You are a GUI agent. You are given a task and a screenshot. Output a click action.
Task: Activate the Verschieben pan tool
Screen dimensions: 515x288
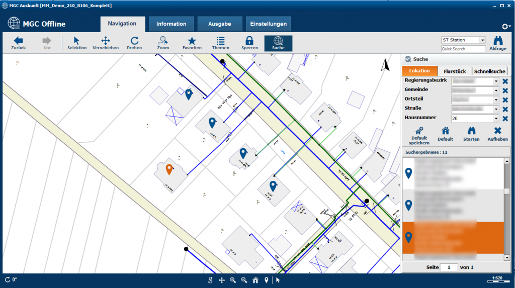pos(106,43)
